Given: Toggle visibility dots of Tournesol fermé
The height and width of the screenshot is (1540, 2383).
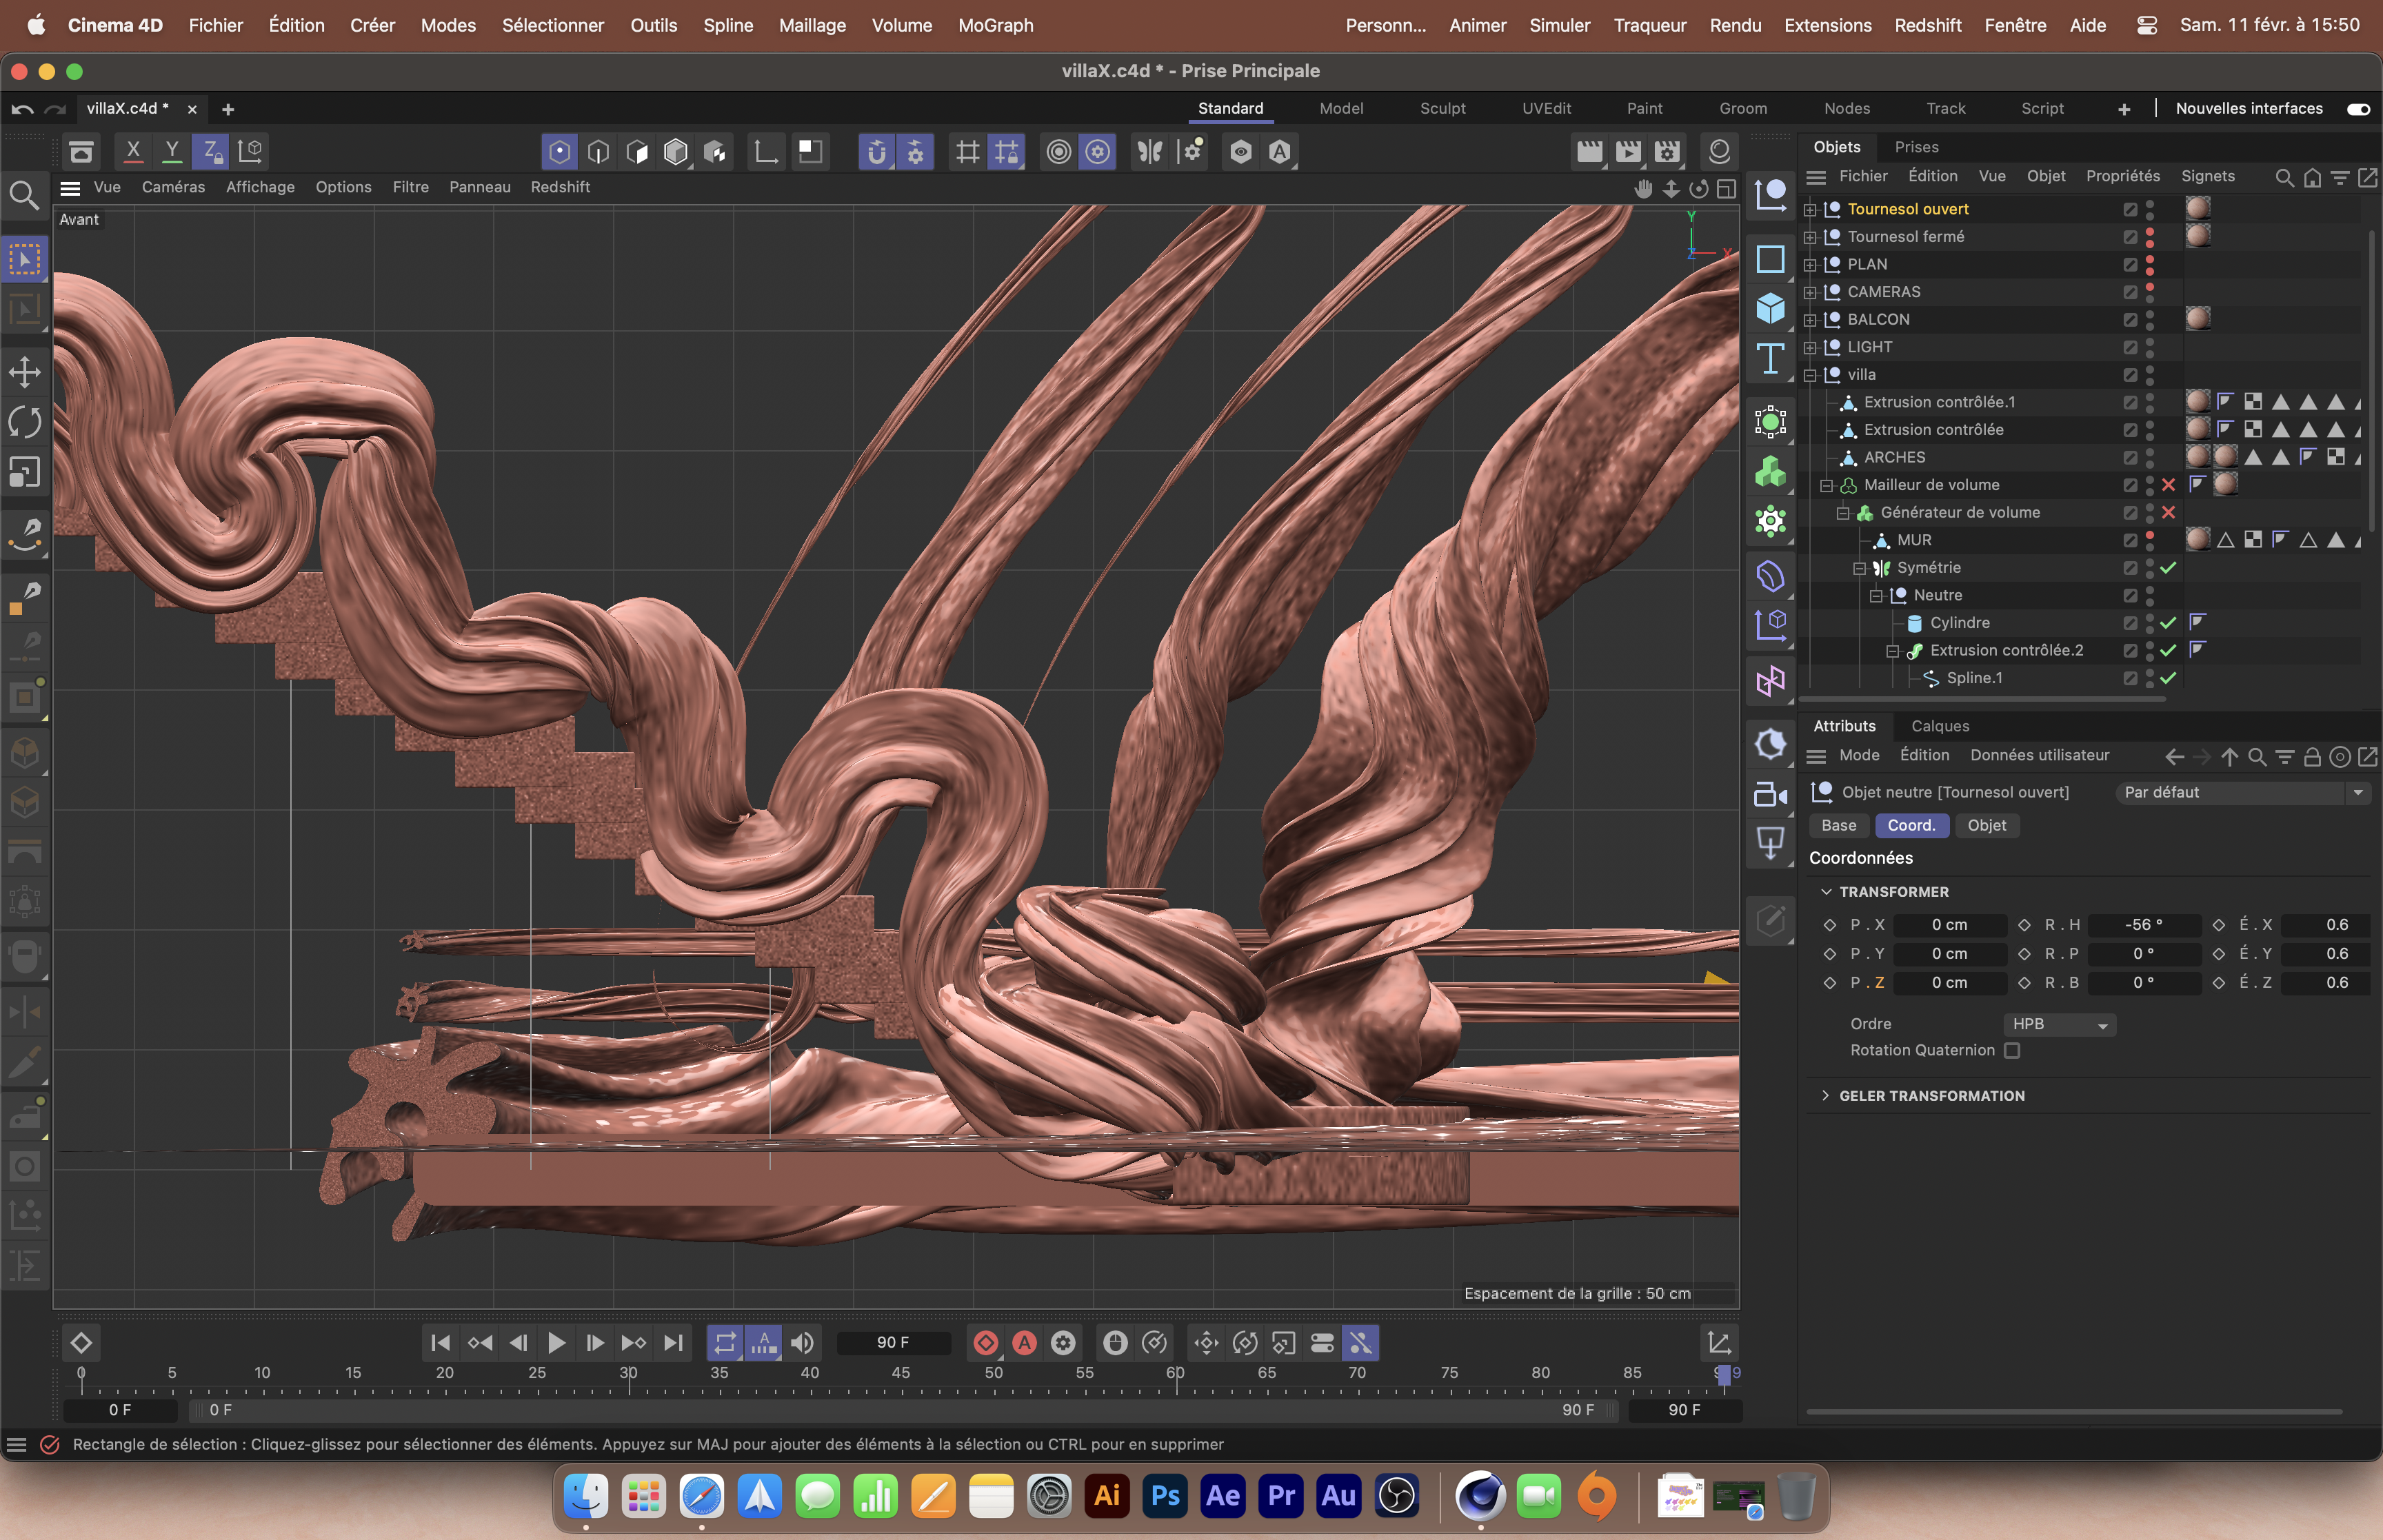Looking at the screenshot, I should coord(2150,237).
